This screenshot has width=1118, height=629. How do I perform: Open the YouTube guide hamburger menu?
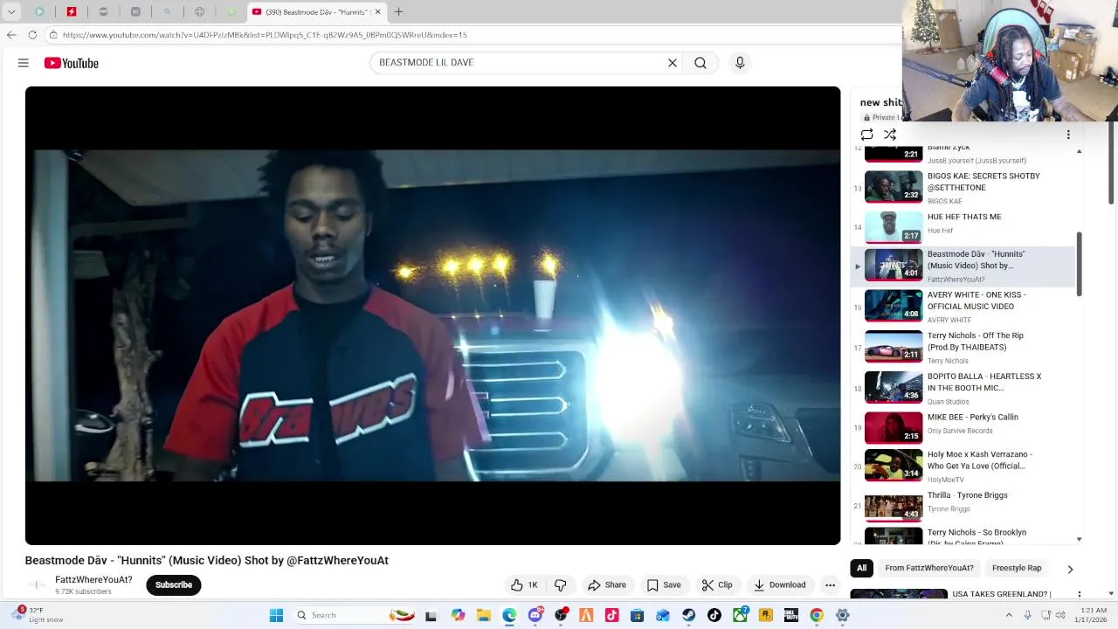pos(24,63)
